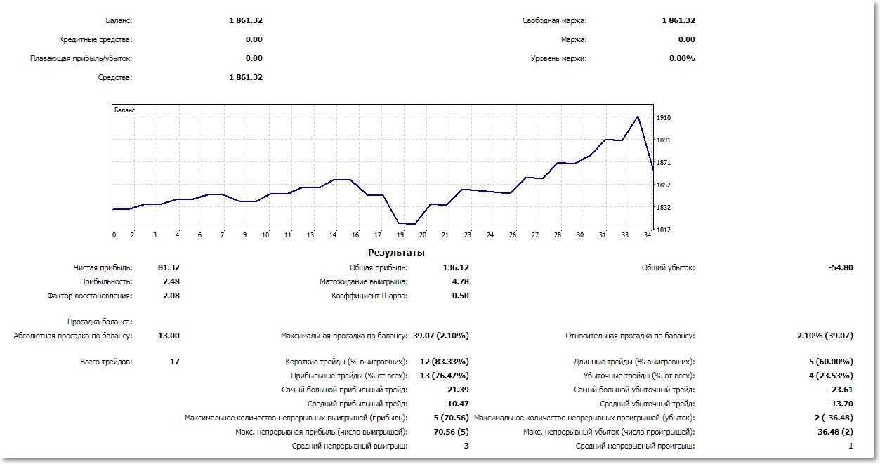Click the chart lowest point near trade 19
880x464 pixels.
tap(407, 223)
